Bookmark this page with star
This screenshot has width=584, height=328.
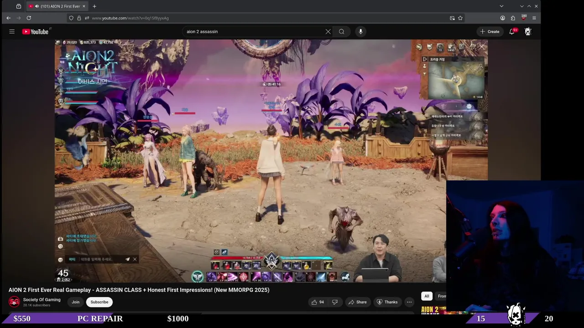(460, 18)
